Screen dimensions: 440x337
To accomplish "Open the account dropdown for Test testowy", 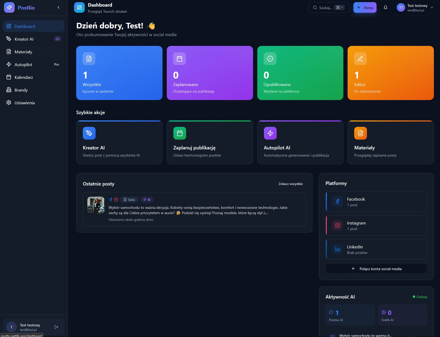I will click(432, 7).
